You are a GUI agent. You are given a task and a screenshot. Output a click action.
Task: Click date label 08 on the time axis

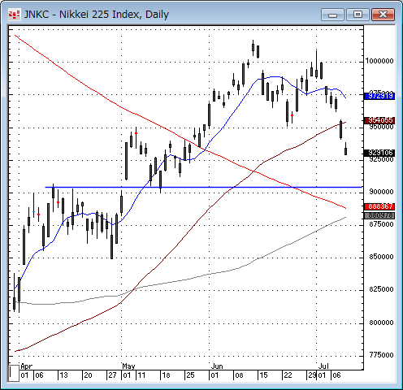point(239,375)
